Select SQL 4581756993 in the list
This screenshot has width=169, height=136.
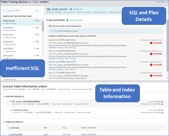21,50
